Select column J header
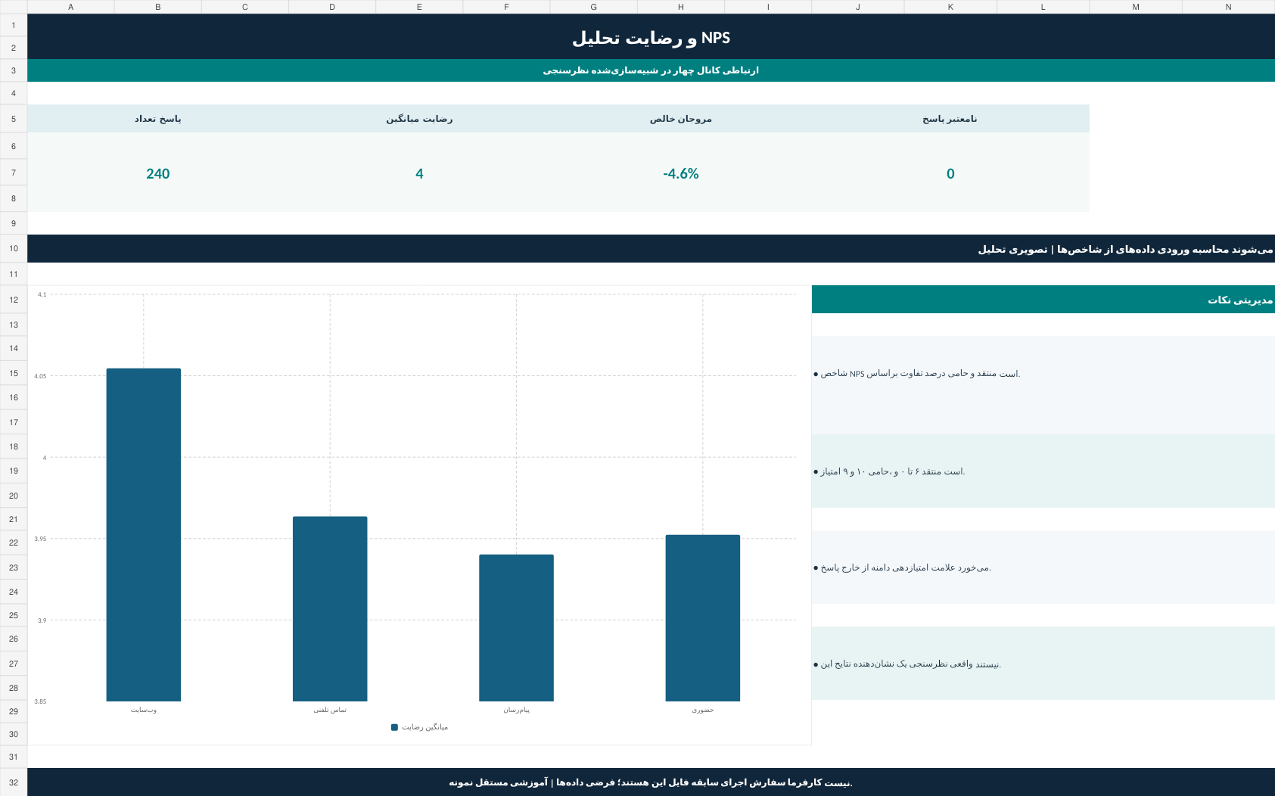The height and width of the screenshot is (796, 1275). tap(857, 7)
